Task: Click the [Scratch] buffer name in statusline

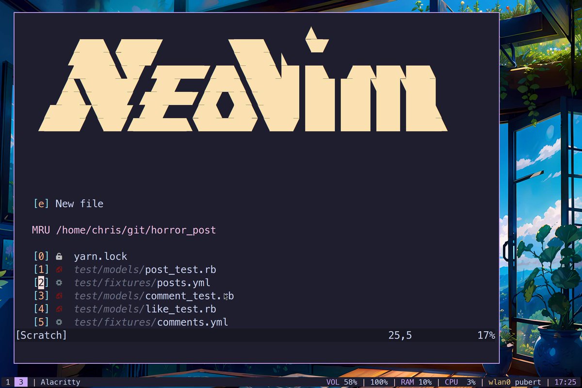Action: point(41,335)
